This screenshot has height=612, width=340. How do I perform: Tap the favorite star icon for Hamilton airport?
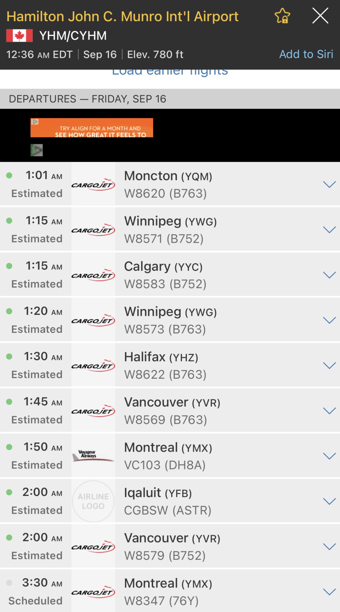pyautogui.click(x=282, y=16)
